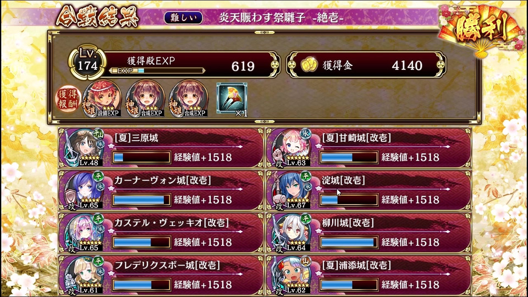Select the third 合成EXP reward portrait
Viewport: 528px width, 297px height.
189,99
